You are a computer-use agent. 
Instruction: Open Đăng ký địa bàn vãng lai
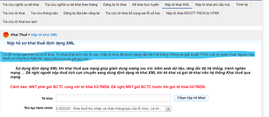coord(81,13)
